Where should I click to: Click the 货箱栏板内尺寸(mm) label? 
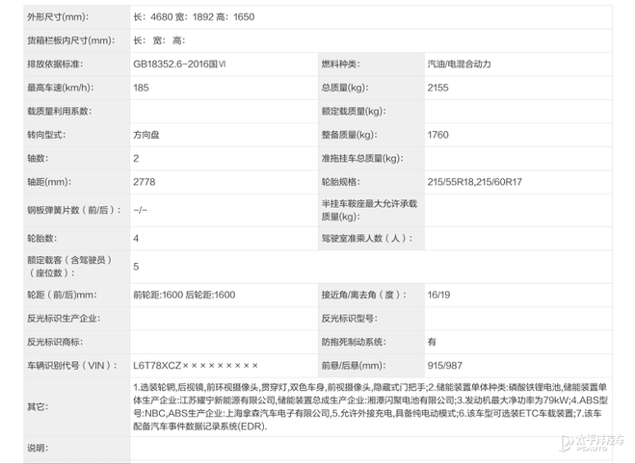pos(71,40)
